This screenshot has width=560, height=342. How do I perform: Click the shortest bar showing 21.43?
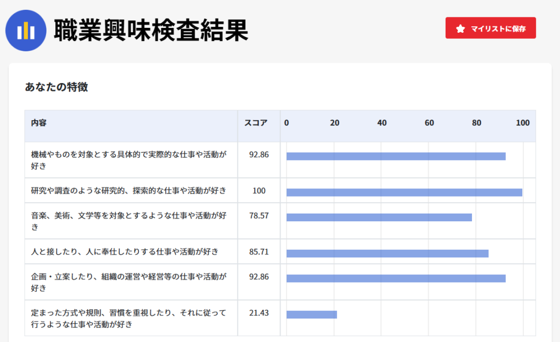click(311, 314)
